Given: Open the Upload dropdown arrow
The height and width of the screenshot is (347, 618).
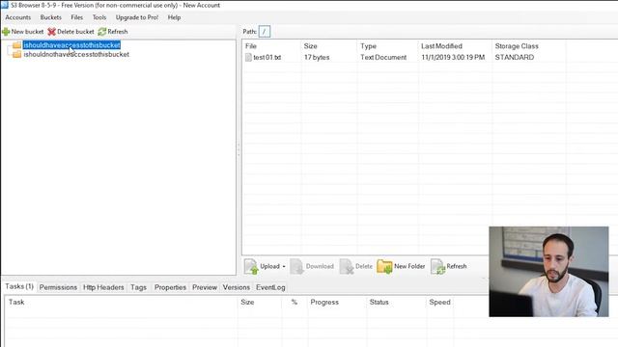Looking at the screenshot, I should pyautogui.click(x=284, y=267).
